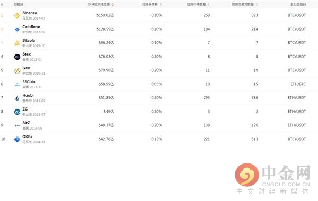
Task: Click the 58Coin logo icon
Action: click(x=17, y=85)
